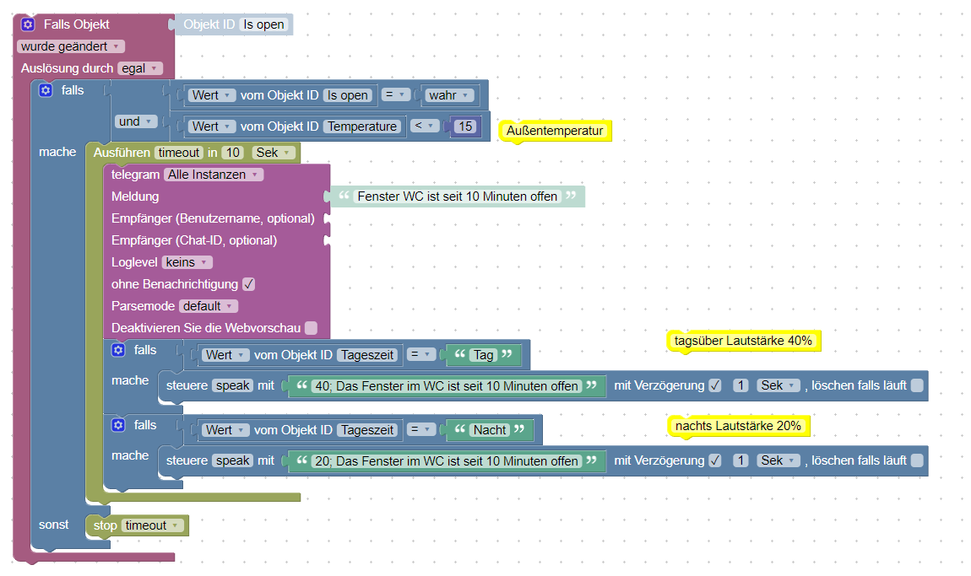Open Sek unit dropdown in Ausführen timeout block
Viewport: 971px width, 576px height.
click(x=274, y=152)
